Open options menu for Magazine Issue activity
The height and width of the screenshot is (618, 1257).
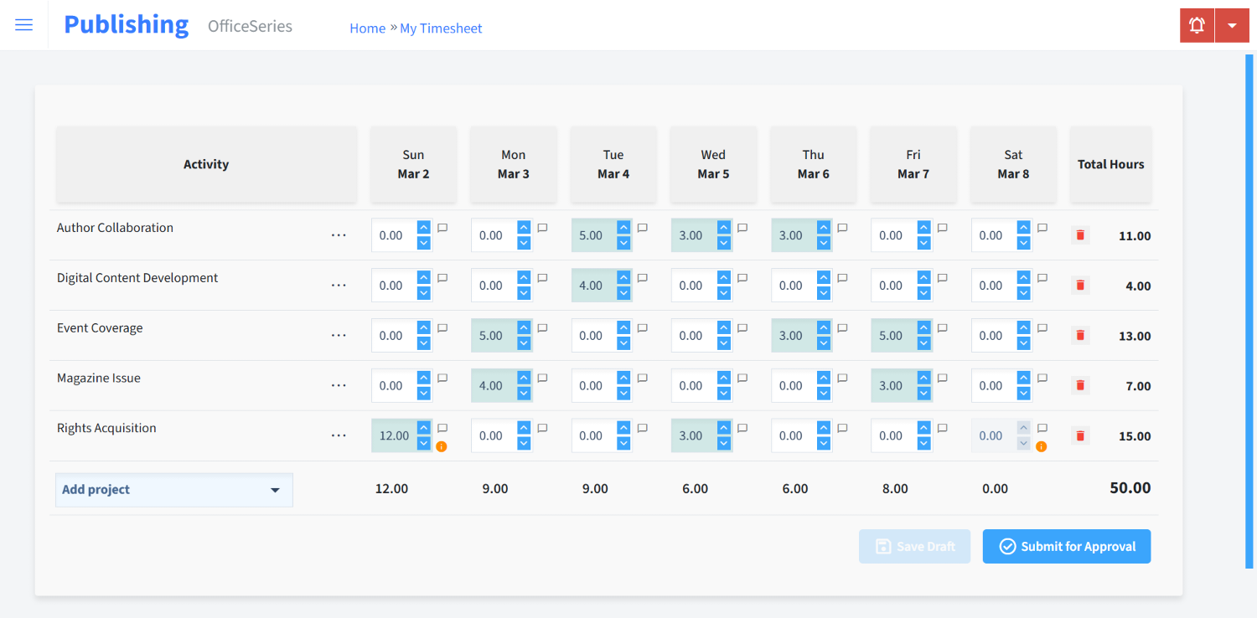(339, 384)
